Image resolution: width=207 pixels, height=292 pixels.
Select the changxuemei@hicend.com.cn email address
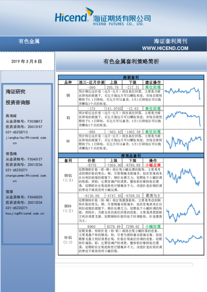coord(26,178)
